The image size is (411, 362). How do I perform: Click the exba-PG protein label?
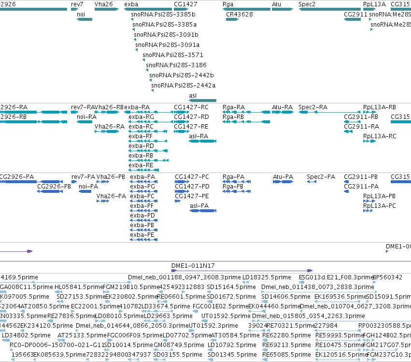[142, 187]
